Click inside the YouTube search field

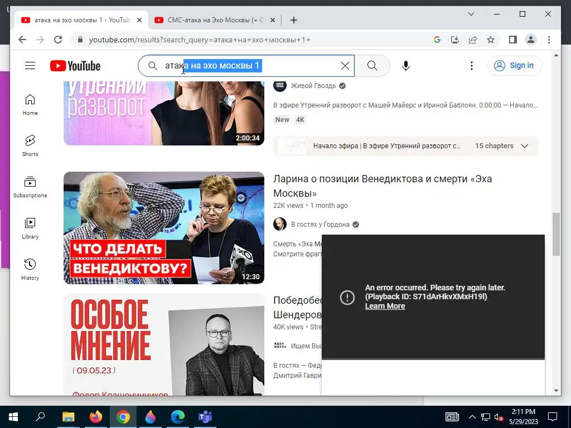coord(246,66)
